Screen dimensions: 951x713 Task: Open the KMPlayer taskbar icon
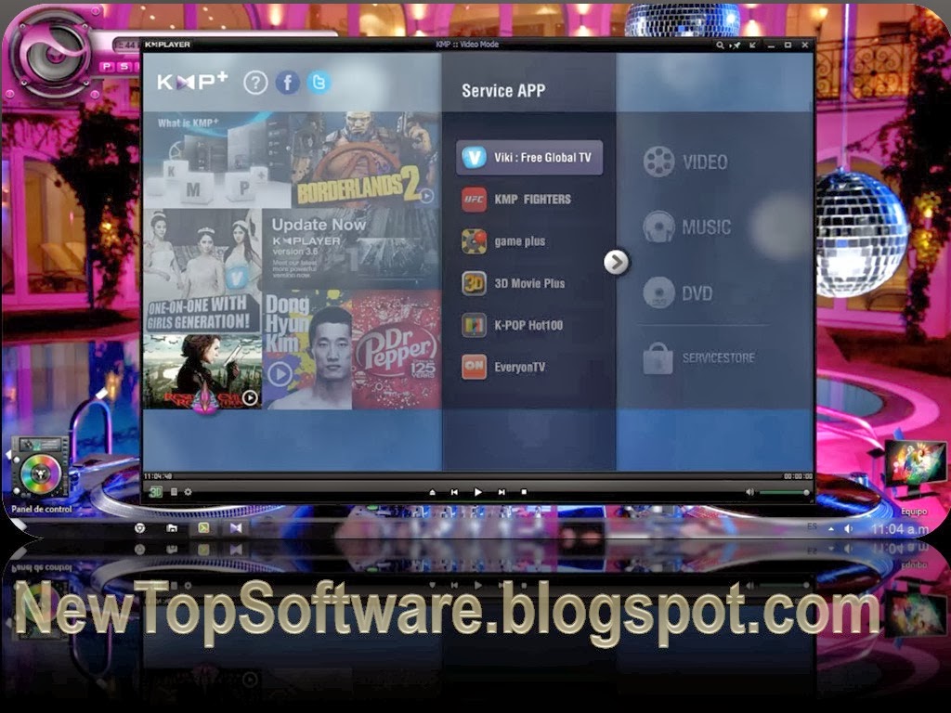tap(236, 528)
